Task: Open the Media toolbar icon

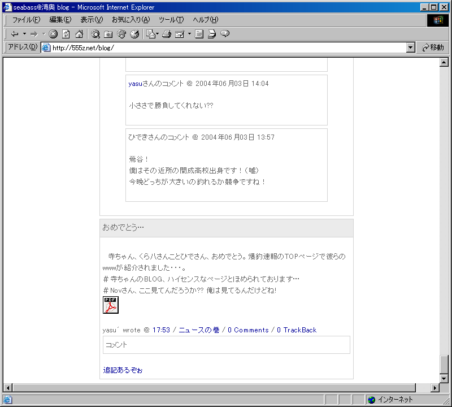Action: [121, 34]
